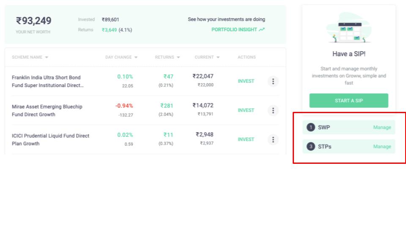Click the STPs count badge

[311, 147]
